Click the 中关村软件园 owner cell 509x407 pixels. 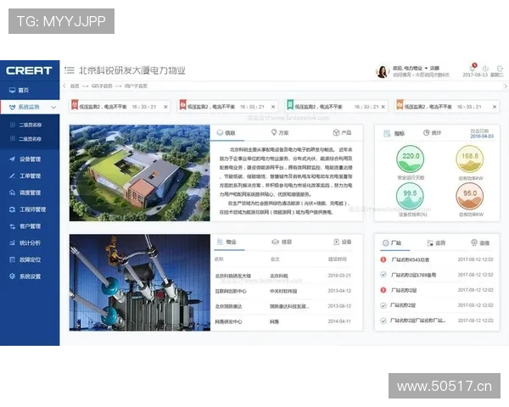(283, 291)
